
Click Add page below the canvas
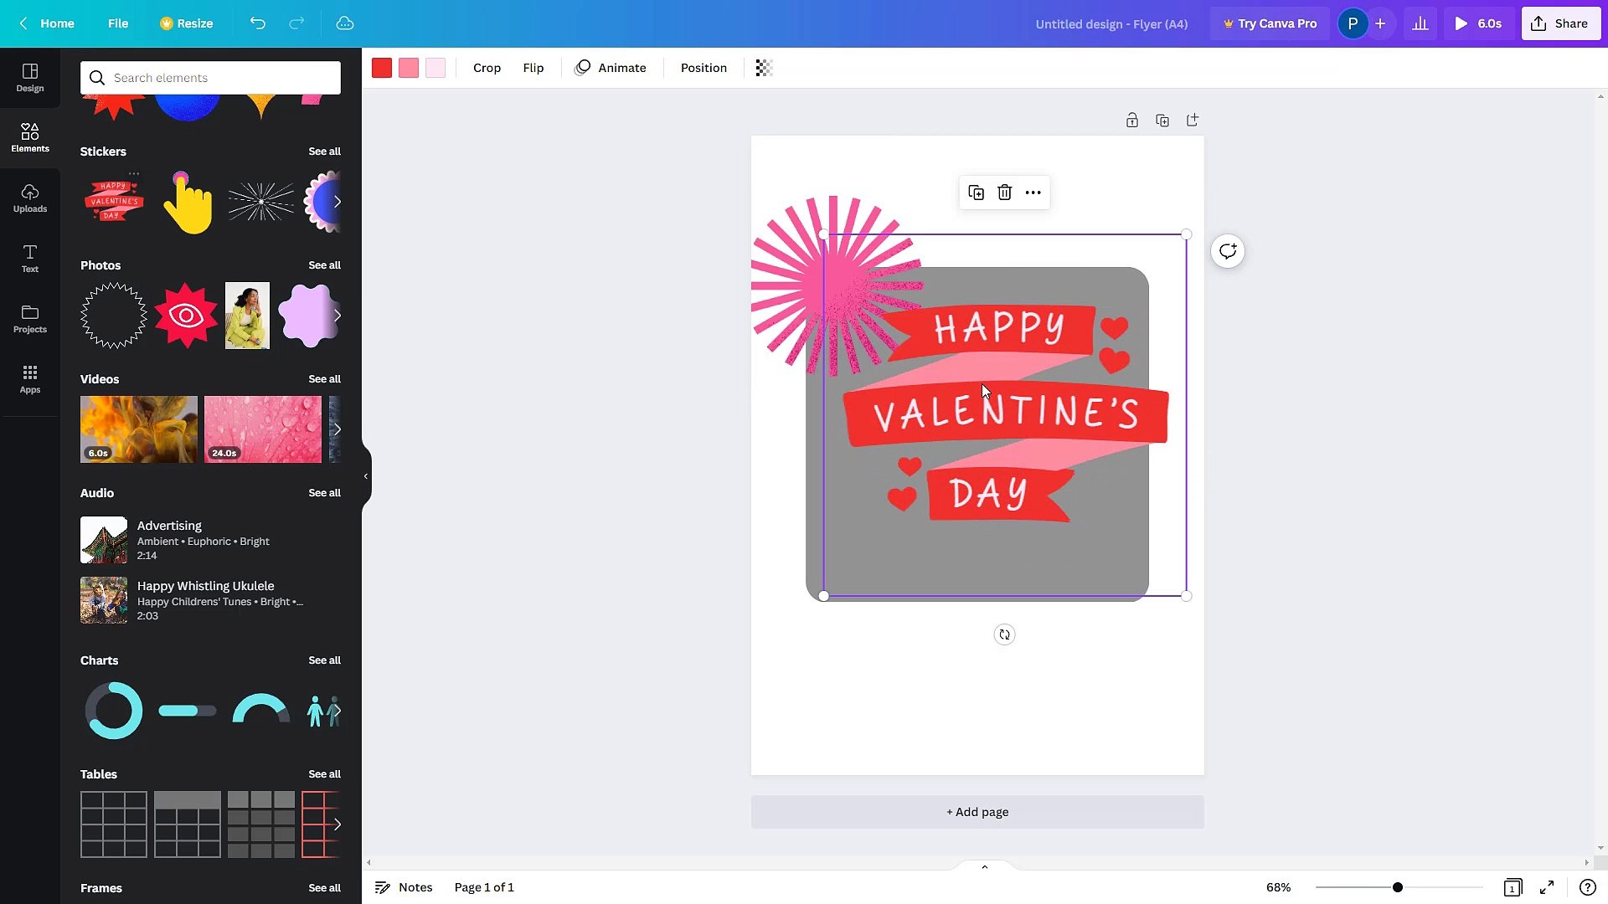click(x=977, y=811)
